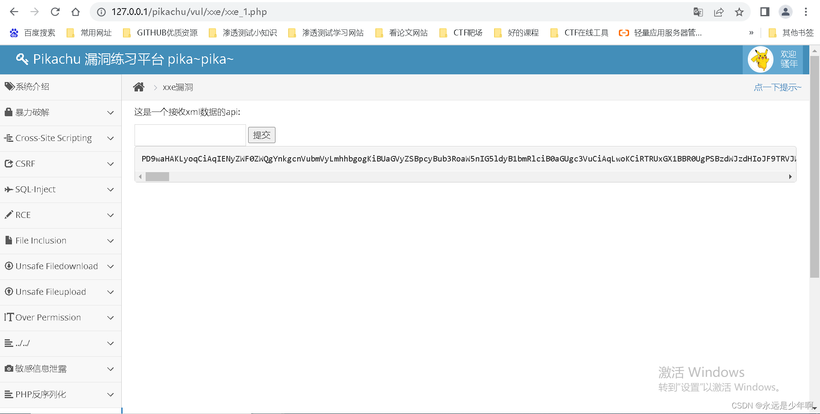820x414 pixels.
Task: Click right arrow of output scrollbar
Action: pos(790,176)
